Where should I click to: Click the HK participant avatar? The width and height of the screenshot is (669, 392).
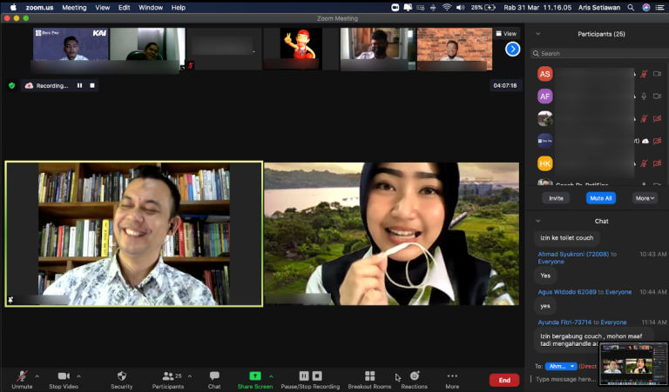[x=544, y=163]
